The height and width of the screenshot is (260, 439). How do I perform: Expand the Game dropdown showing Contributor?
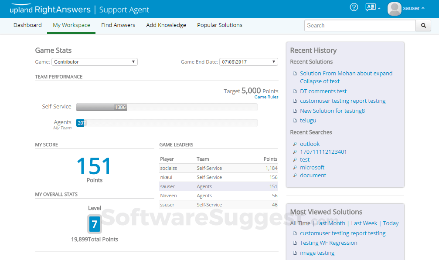[x=95, y=62]
